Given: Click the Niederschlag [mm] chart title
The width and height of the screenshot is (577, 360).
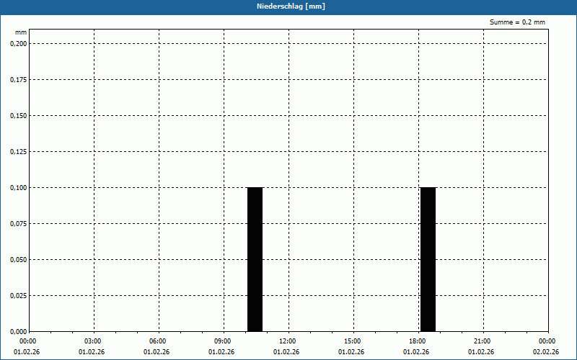Looking at the screenshot, I should coord(291,6).
